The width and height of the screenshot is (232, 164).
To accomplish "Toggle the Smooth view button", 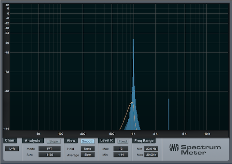I will [88, 141].
